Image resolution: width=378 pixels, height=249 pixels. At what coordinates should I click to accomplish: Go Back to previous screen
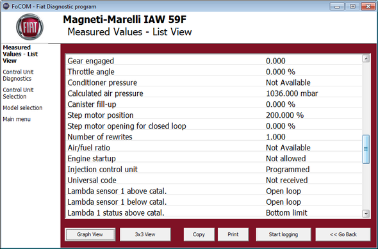(x=343, y=234)
